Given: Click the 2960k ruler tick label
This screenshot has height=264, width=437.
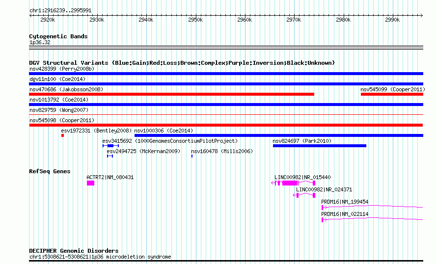Looking at the screenshot, I should coord(245,20).
